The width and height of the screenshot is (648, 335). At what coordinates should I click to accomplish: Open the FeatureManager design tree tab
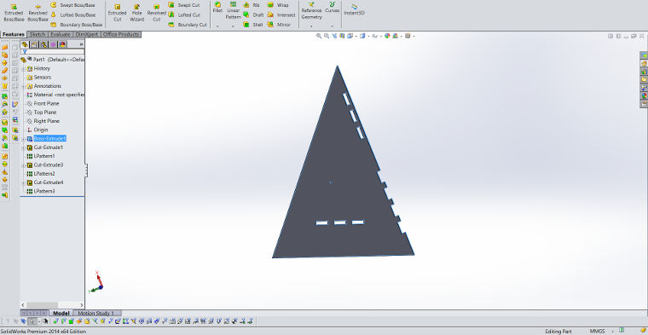click(25, 44)
